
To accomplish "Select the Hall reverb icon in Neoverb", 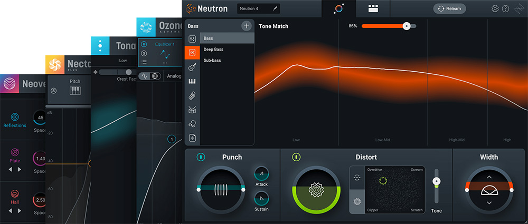I will pyautogui.click(x=15, y=194).
